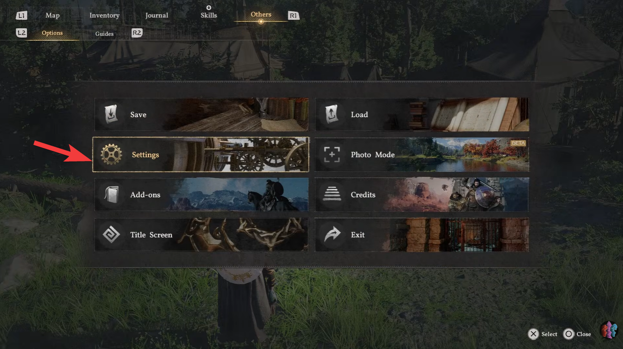The image size is (623, 349).
Task: Click the L2 trigger icon
Action: point(21,33)
